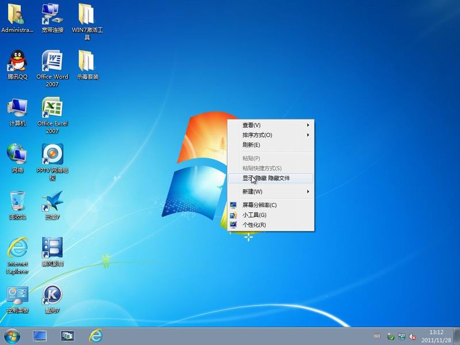Viewport: 460px width, 345px height.
Task: Click the show desktop taskbar icon
Action: [40, 336]
